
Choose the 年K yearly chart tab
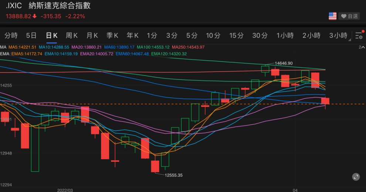(x=132, y=36)
